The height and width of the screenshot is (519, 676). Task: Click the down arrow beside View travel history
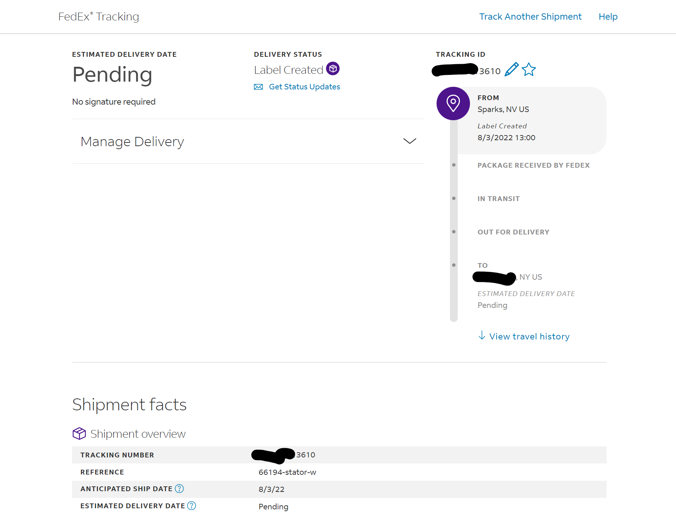tap(481, 335)
